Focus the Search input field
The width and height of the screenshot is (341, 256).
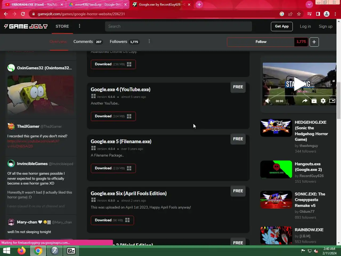pos(178,26)
